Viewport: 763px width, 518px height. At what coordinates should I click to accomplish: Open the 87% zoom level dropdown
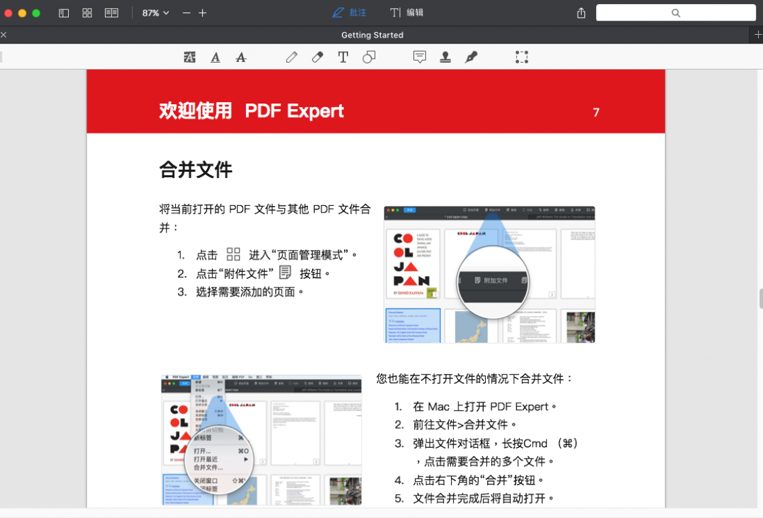tap(155, 13)
